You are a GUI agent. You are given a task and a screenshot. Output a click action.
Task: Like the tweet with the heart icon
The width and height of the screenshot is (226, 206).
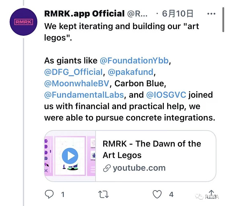coord(157,194)
